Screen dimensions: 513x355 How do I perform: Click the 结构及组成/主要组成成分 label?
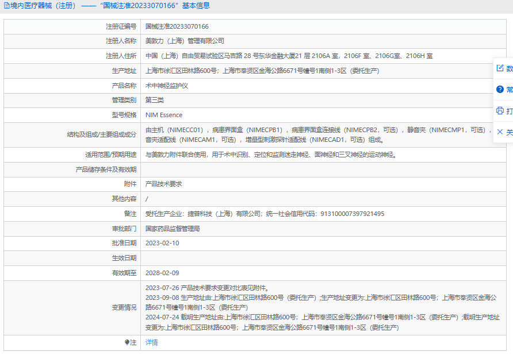[102, 134]
